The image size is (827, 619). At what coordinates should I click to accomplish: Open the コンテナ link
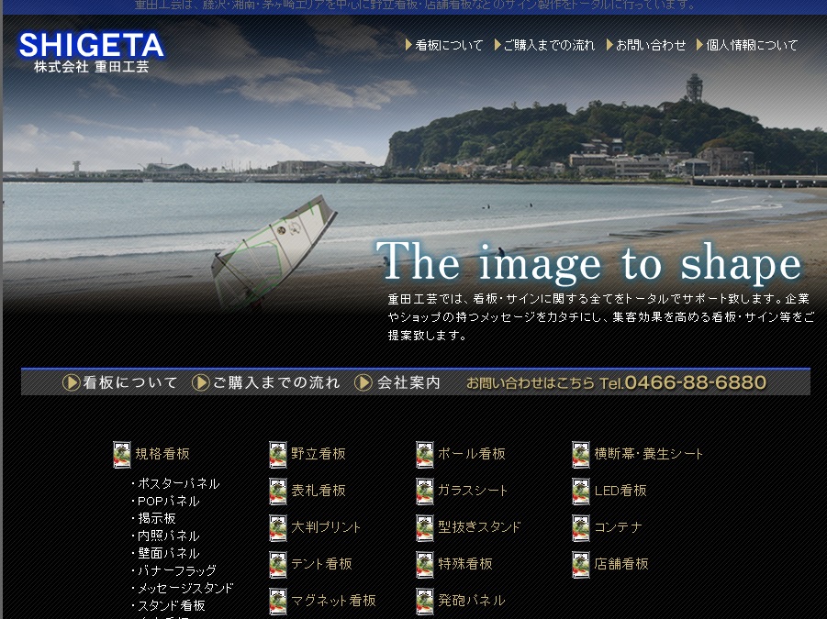[x=618, y=526]
